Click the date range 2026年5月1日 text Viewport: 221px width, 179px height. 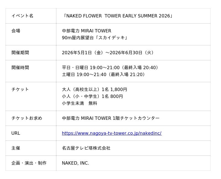108,53
